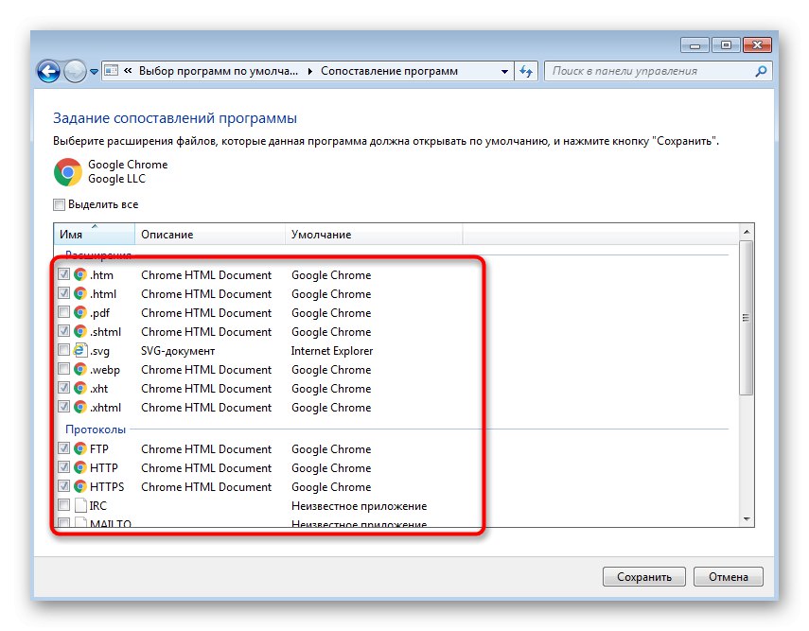Image resolution: width=809 pixels, height=631 pixels.
Task: Click the large Google Chrome program icon
Action: pyautogui.click(x=68, y=172)
